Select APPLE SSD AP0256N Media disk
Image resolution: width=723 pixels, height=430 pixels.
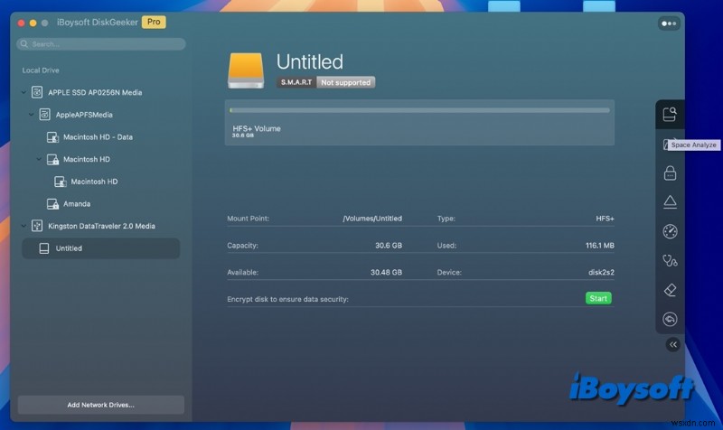pos(95,92)
